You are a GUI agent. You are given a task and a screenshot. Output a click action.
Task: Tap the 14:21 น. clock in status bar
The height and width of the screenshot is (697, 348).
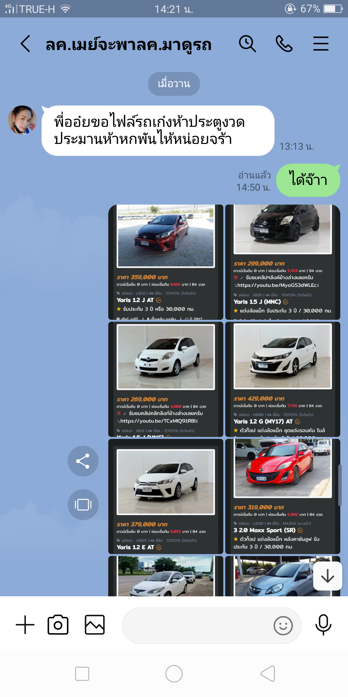[x=174, y=9]
